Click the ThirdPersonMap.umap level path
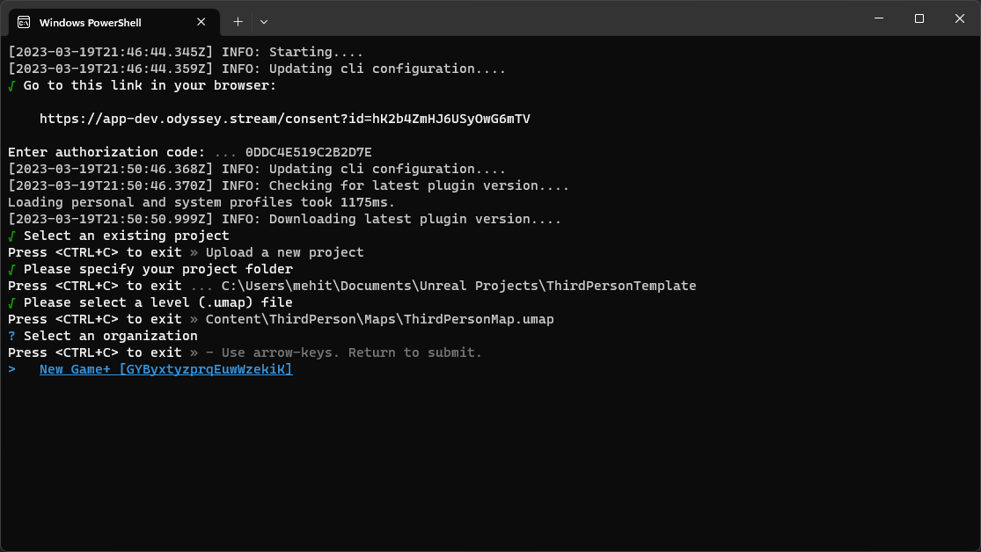Viewport: 981px width, 552px height. pyautogui.click(x=380, y=319)
